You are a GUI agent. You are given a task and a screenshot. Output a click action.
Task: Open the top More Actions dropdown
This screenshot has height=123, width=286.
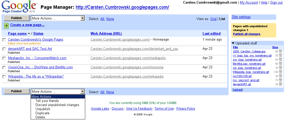(58, 18)
